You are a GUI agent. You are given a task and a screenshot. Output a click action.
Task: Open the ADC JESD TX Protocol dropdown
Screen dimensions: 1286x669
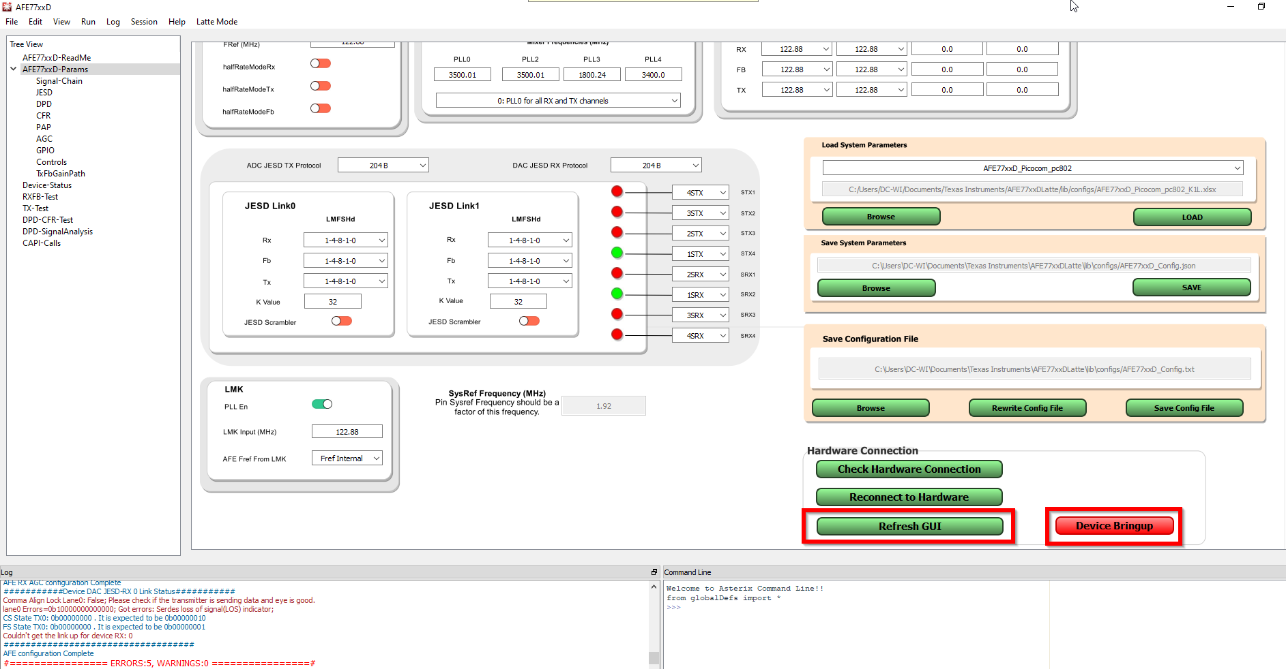pos(383,165)
